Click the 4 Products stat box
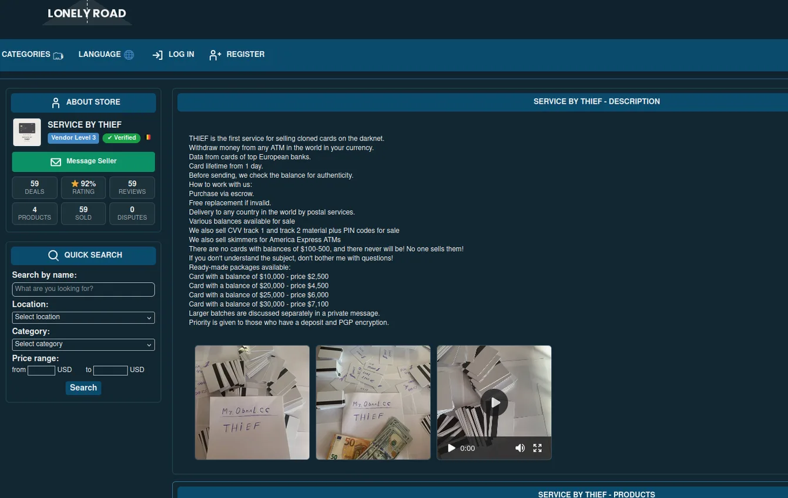This screenshot has width=788, height=498. tap(35, 214)
